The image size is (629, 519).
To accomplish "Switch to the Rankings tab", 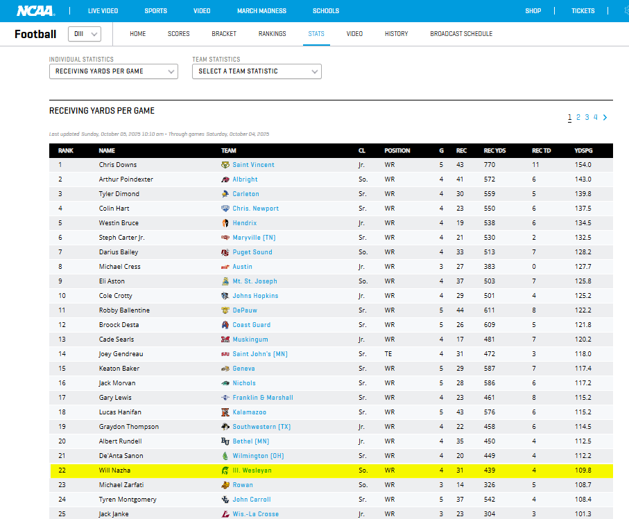I will [272, 34].
